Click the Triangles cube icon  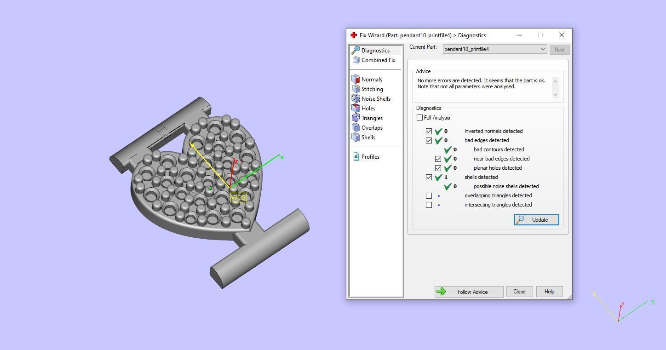tap(356, 118)
